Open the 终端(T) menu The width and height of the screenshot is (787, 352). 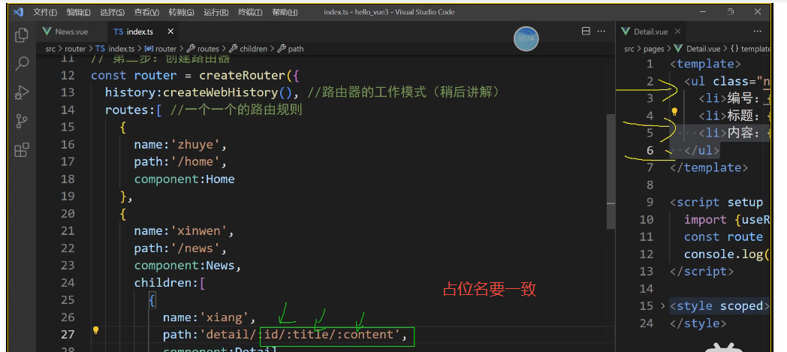coord(250,12)
